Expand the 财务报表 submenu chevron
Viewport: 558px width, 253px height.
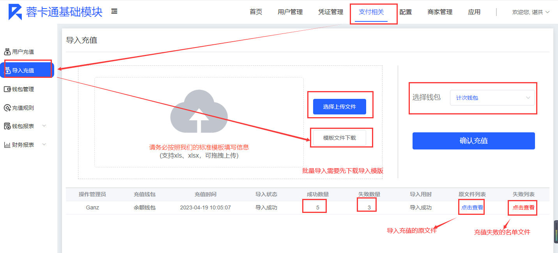pyautogui.click(x=44, y=144)
